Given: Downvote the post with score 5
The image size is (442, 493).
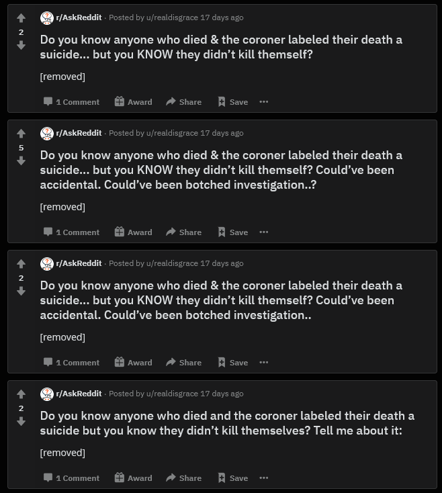Looking at the screenshot, I should 21,161.
